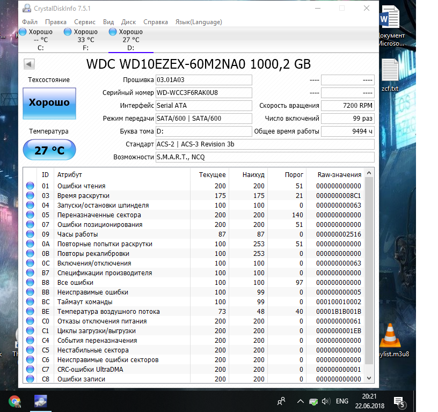The image size is (438, 412).
Task: Click status icon of Нестабильные сектора row
Action: point(30,350)
